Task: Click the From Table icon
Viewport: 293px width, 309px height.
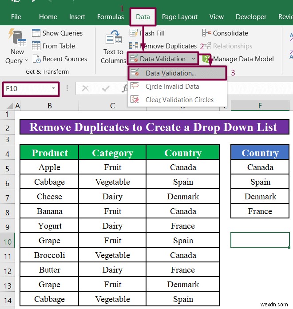Action: click(x=36, y=46)
